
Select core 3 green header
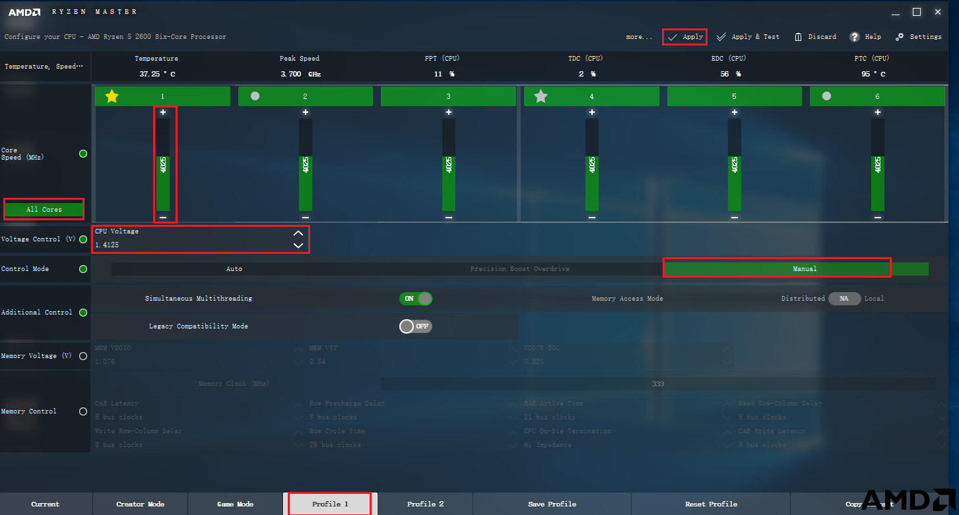coord(449,96)
